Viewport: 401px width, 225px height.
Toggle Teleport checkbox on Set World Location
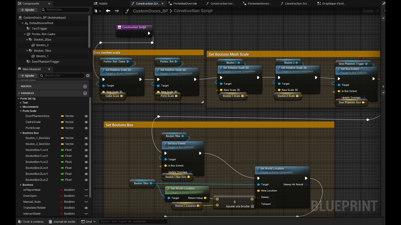pos(273,204)
